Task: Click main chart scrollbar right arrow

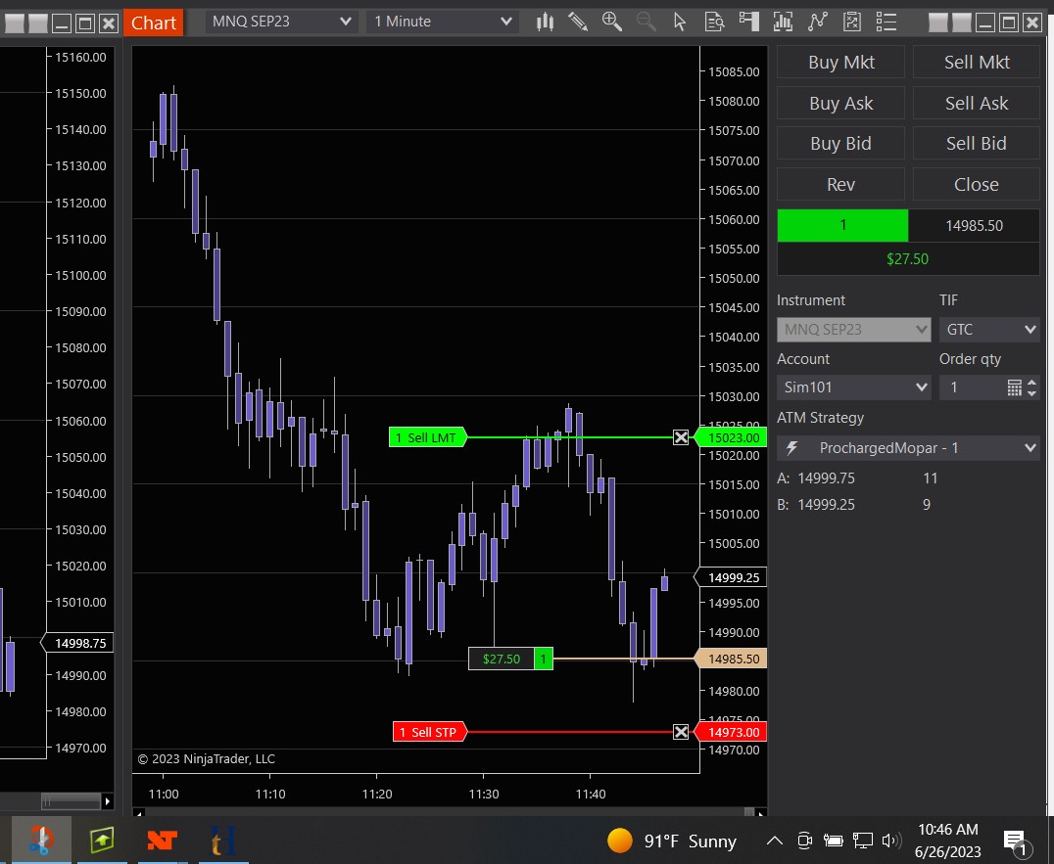Action: tap(760, 814)
